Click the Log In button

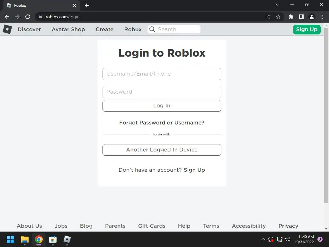tap(162, 105)
